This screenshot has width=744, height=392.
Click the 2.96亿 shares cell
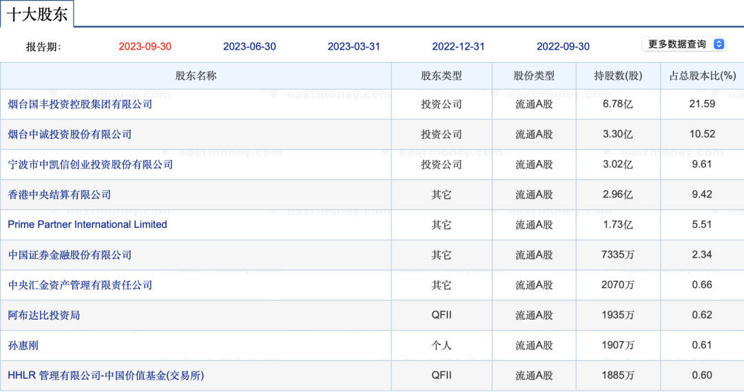pyautogui.click(x=618, y=194)
